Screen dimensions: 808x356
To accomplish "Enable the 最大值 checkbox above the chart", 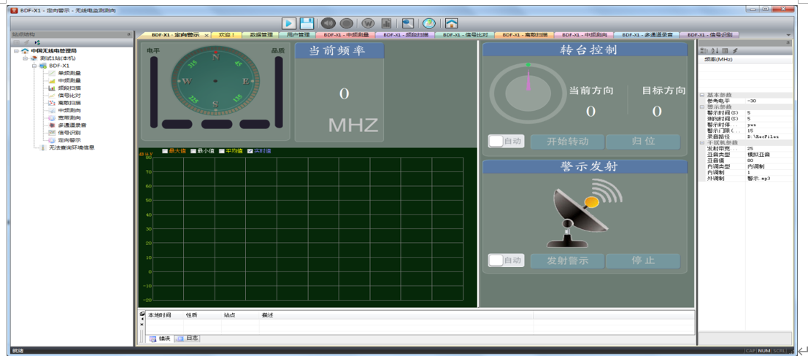I will point(165,151).
